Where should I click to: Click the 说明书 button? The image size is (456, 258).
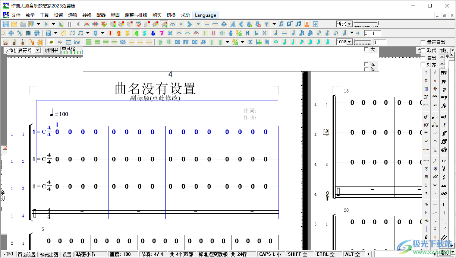(51, 50)
